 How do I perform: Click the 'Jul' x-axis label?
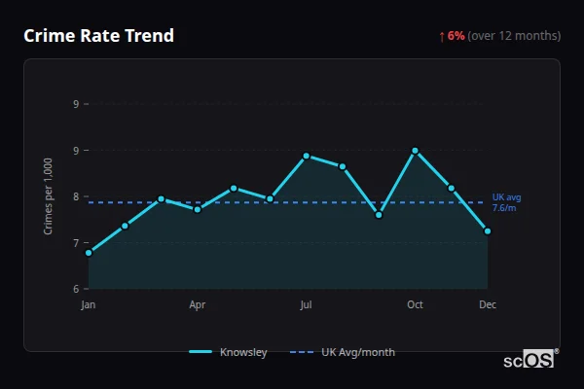307,304
